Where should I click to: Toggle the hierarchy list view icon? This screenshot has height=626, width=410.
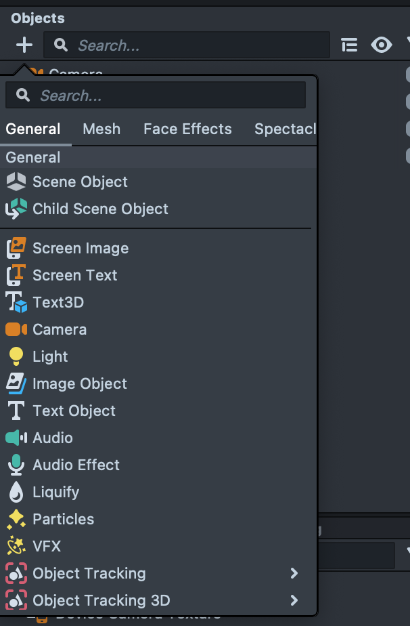(x=349, y=45)
